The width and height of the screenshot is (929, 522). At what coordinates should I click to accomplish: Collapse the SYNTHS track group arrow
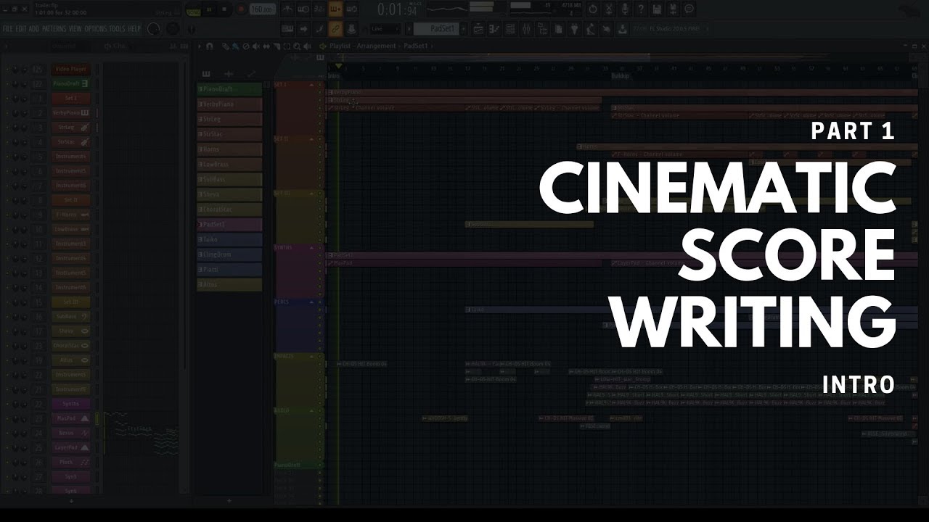pyautogui.click(x=313, y=247)
